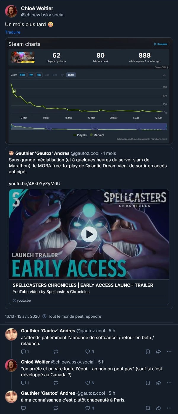This screenshot has height=414, width=178.
Task: Open Chloé Woitier's profile avatar at top
Action: click(11, 11)
